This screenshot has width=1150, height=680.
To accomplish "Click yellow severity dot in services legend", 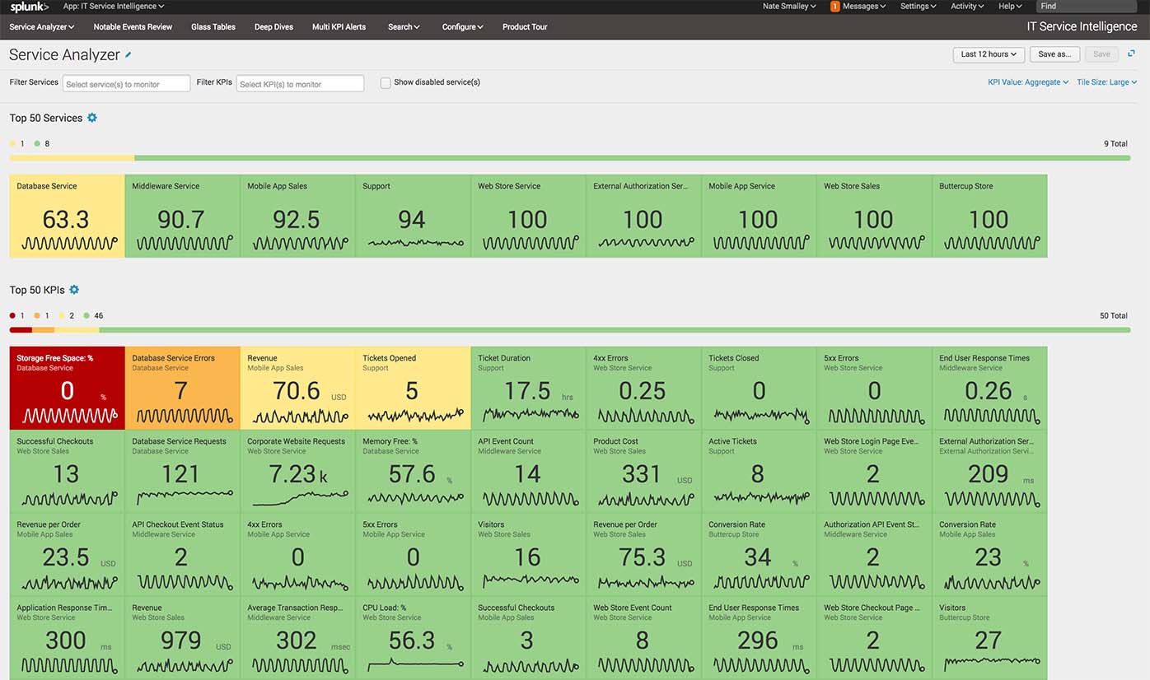I will 12,143.
